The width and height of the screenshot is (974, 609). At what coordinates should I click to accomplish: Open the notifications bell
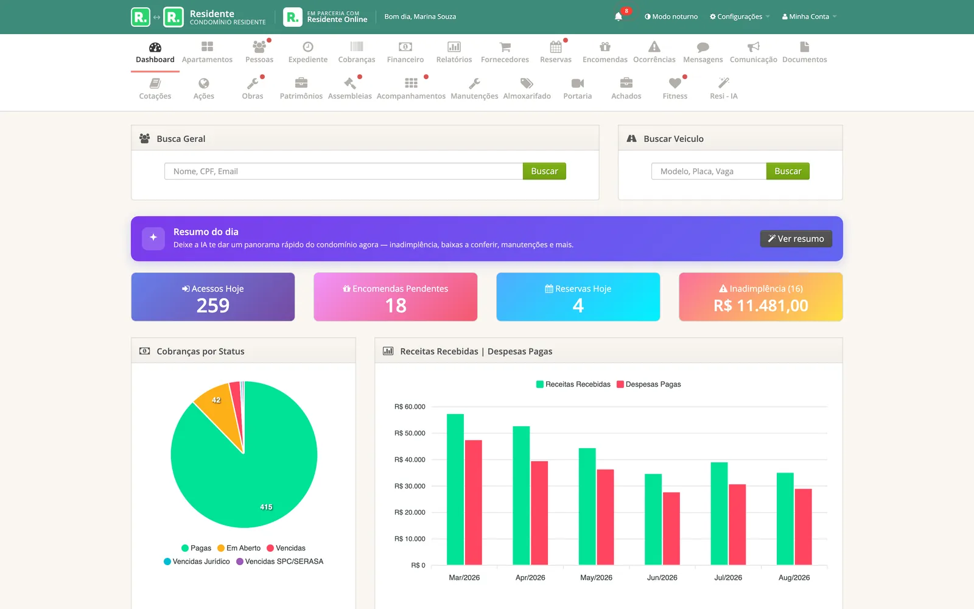pos(618,16)
